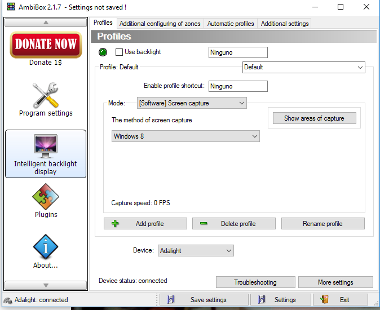This screenshot has height=310, width=380.
Task: Click Save settings in the bottom bar
Action: click(x=204, y=300)
